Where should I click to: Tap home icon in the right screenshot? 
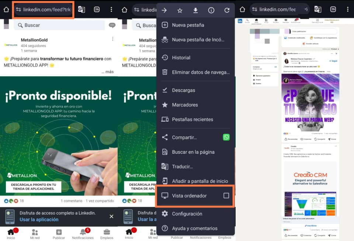tap(242, 10)
